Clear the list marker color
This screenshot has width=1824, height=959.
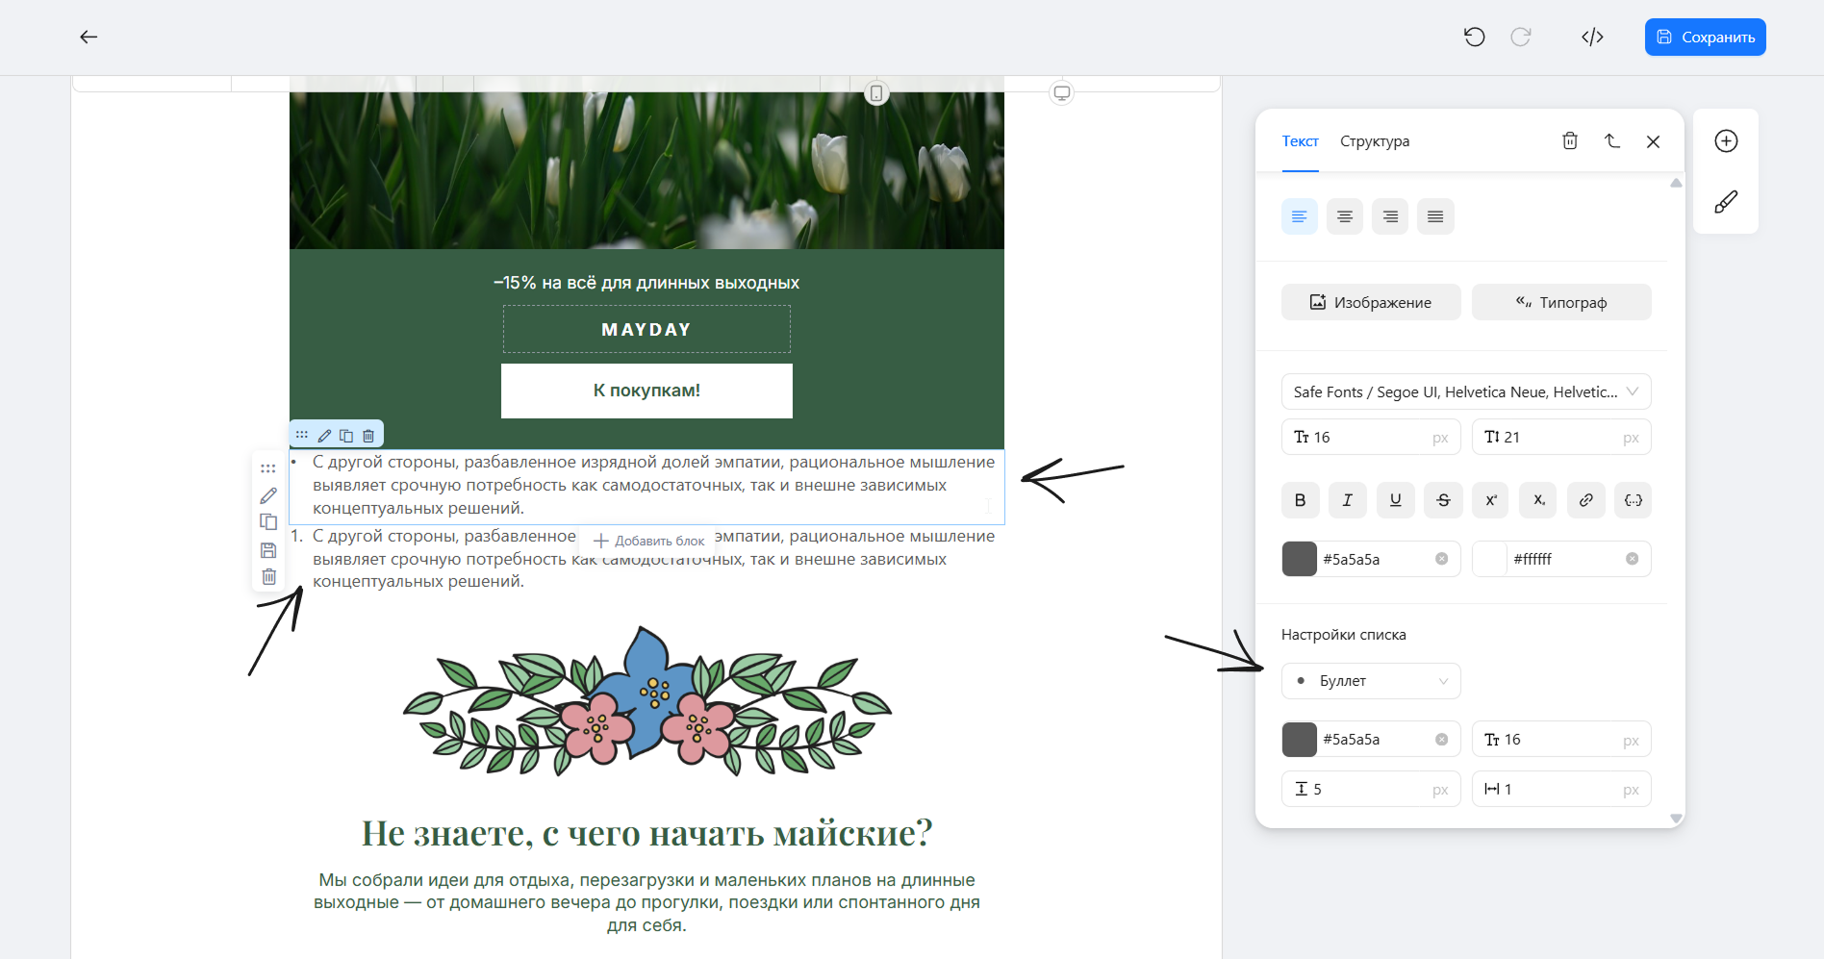click(x=1441, y=740)
